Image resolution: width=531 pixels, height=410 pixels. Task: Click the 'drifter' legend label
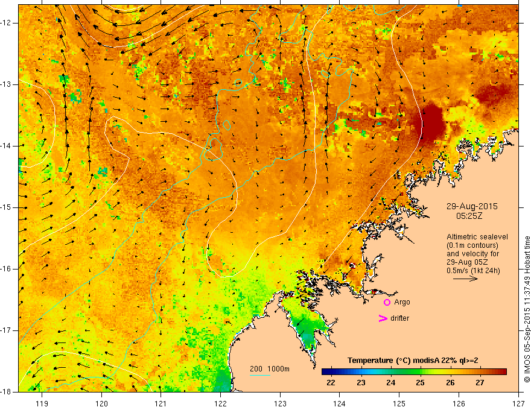click(x=399, y=318)
